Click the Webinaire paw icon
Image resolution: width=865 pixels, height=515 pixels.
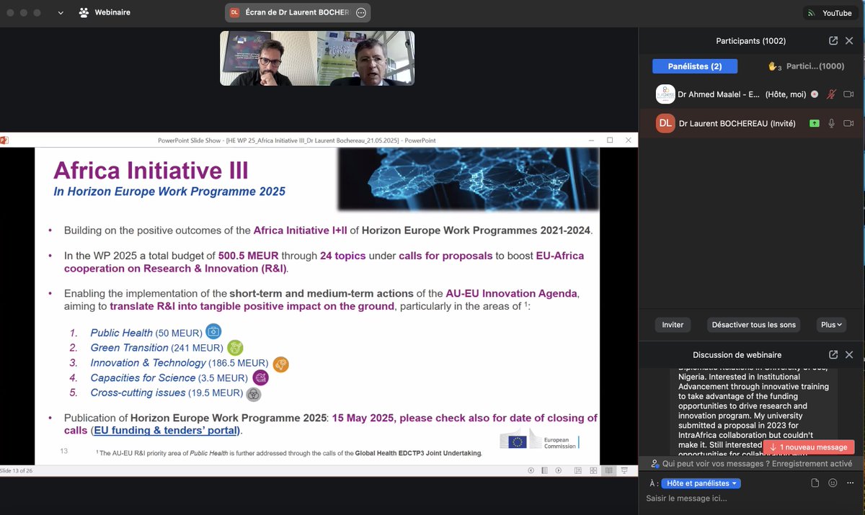(84, 12)
